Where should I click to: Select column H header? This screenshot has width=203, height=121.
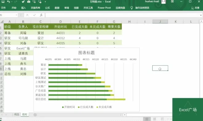129,22
